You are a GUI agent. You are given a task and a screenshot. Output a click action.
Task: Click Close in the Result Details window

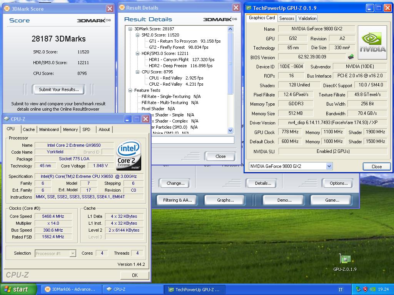point(220,156)
